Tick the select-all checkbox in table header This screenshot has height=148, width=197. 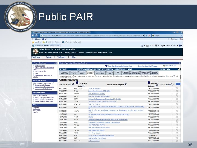pos(174,84)
